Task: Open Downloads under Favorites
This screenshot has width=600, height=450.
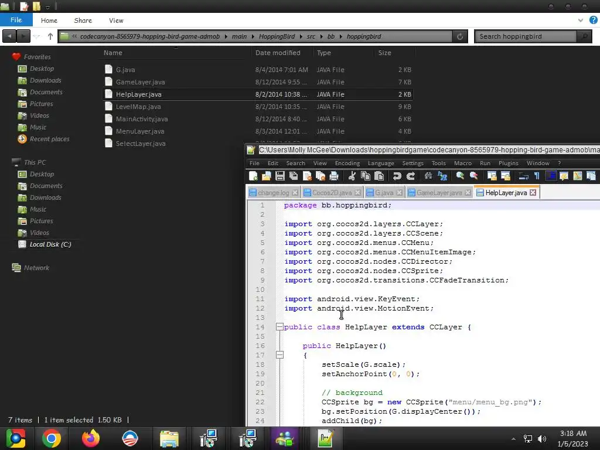Action: click(40, 80)
